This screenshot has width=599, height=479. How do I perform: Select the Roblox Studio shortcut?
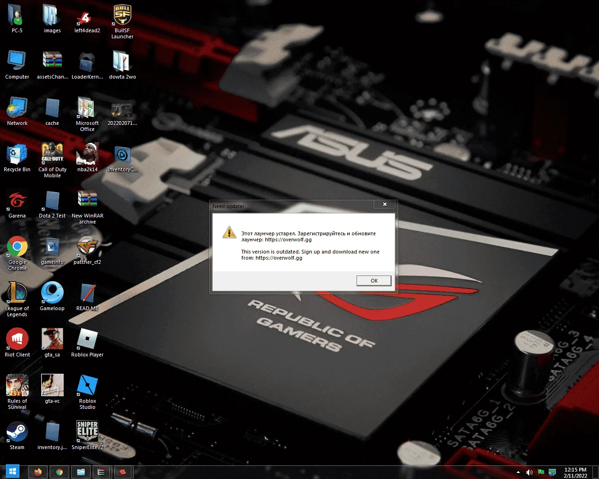coord(88,392)
